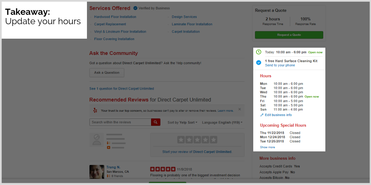Screen dimensions: 371x185
Task: Click Edit business info link
Action: pos(278,115)
